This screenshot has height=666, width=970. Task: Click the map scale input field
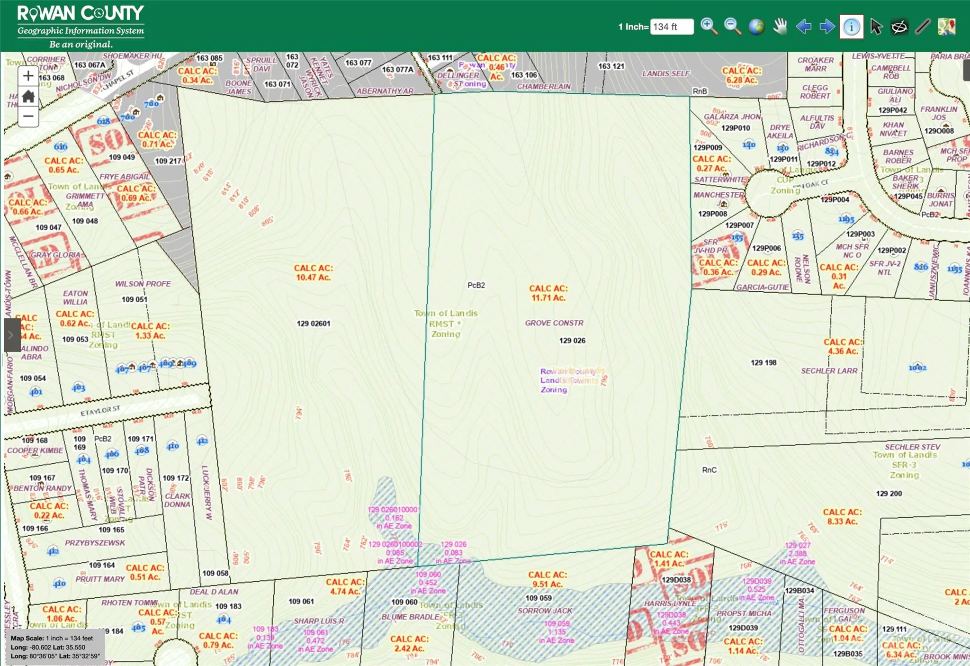672,27
